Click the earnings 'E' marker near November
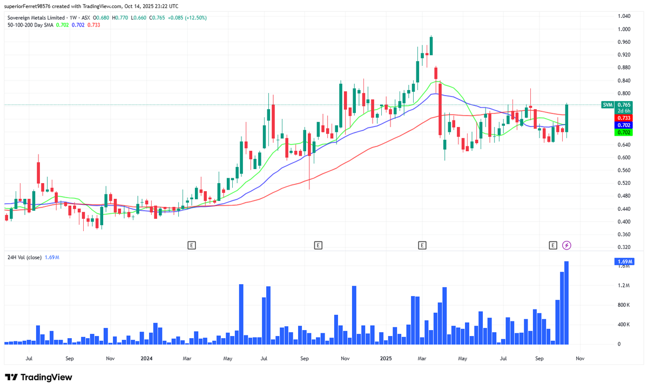The width and height of the screenshot is (648, 390). coord(318,245)
